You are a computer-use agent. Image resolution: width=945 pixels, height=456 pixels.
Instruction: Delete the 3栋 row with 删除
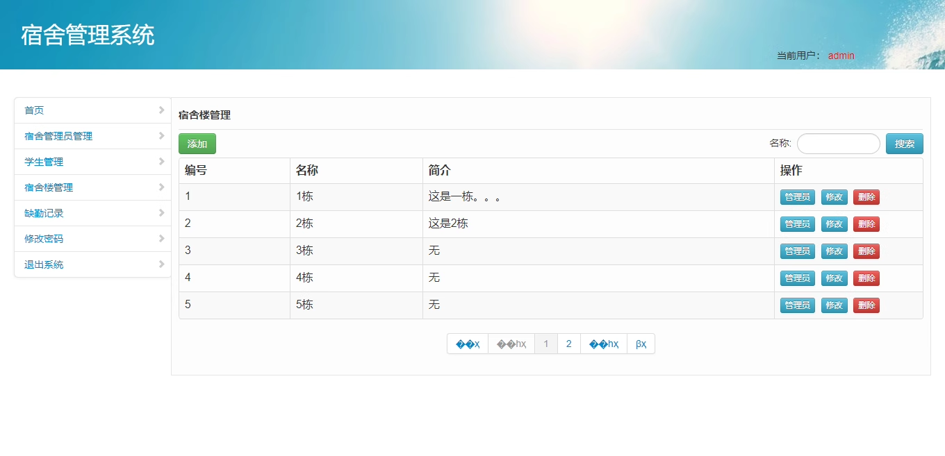pos(866,251)
